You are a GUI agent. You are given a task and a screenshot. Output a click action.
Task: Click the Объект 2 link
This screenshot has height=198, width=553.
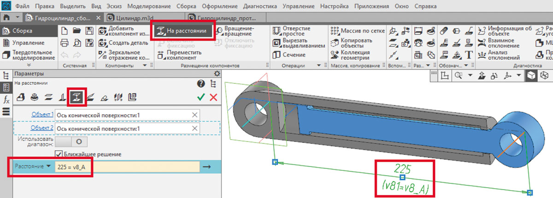(42, 128)
